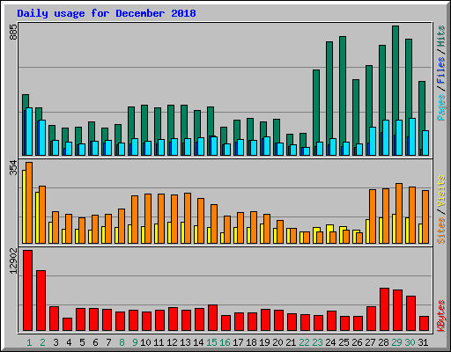Click the 'Daily usage for December 2018' title

point(107,13)
